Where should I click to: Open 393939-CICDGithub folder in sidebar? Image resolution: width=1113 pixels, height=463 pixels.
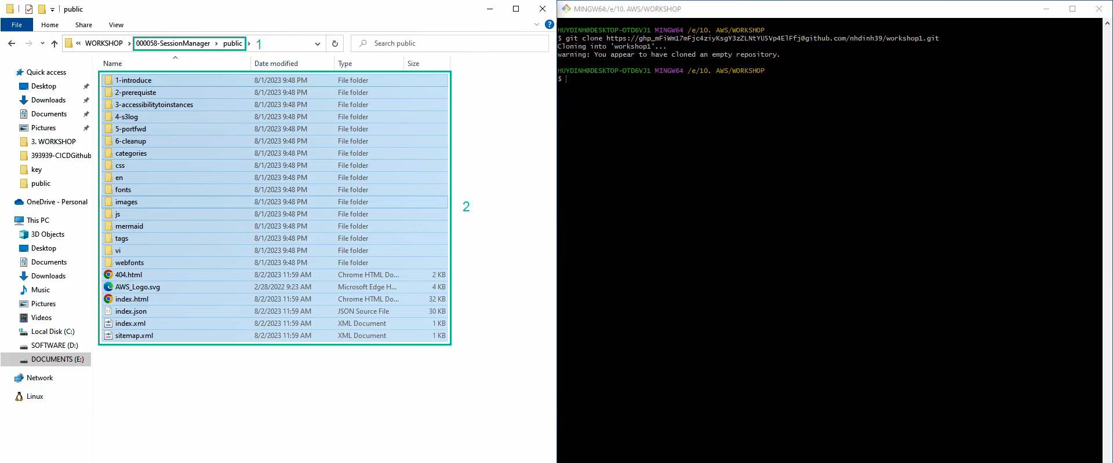(x=61, y=156)
